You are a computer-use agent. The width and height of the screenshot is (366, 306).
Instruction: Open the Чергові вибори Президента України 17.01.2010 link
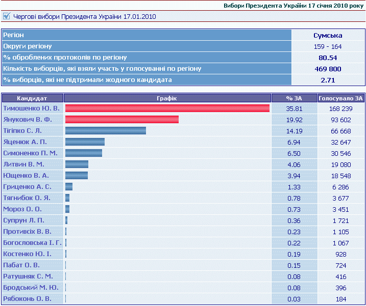[85, 17]
